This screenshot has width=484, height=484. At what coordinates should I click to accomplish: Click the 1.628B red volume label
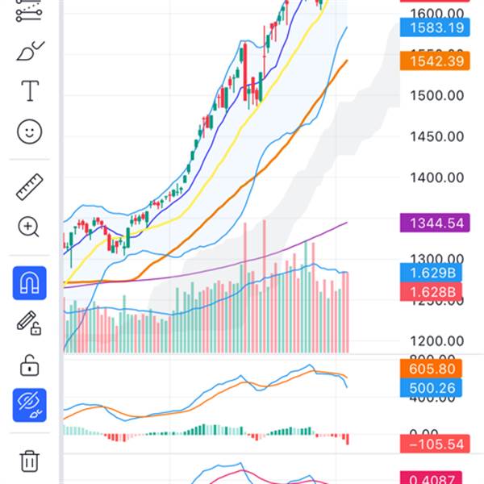point(431,292)
